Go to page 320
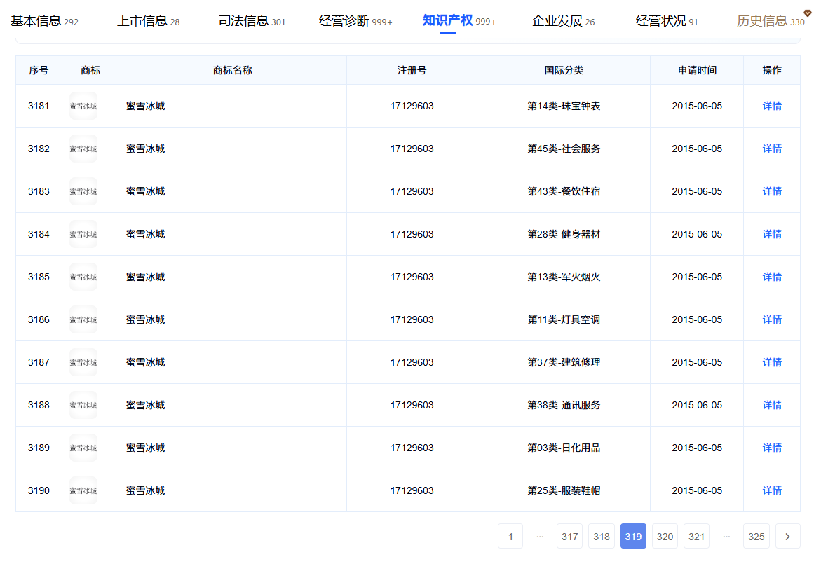Screen dimensions: 821x571 tap(665, 536)
